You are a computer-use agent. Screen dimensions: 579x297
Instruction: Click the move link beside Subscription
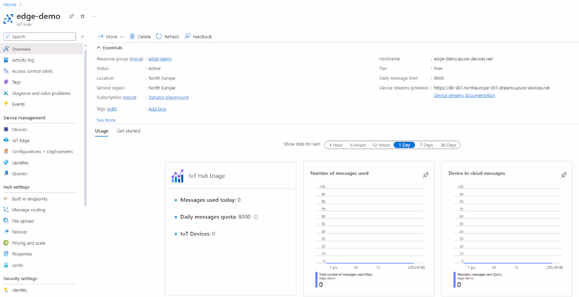pos(129,98)
